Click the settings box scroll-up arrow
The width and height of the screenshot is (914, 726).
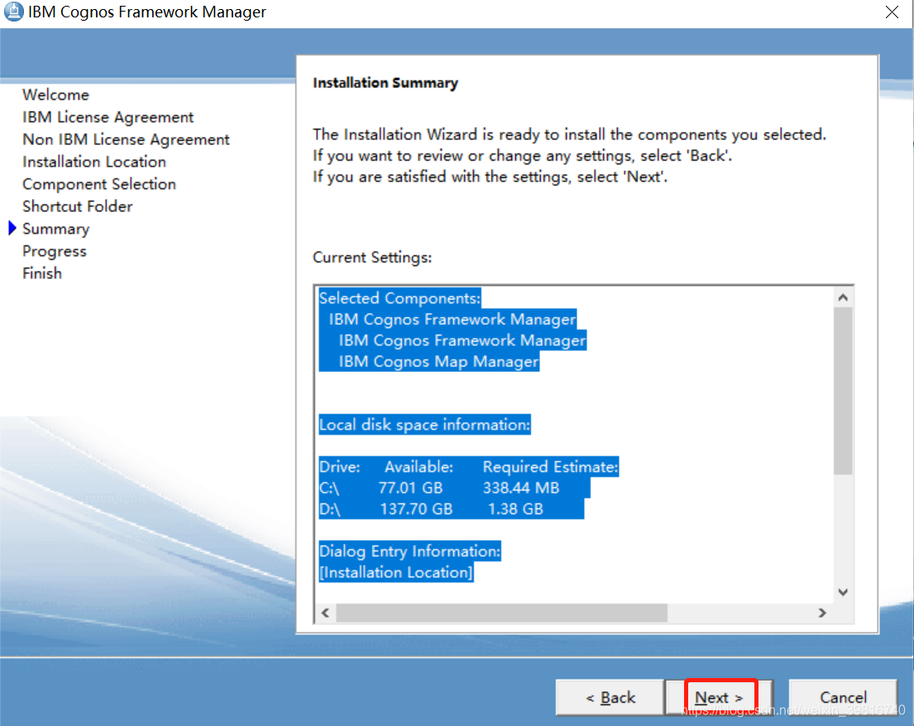(843, 298)
